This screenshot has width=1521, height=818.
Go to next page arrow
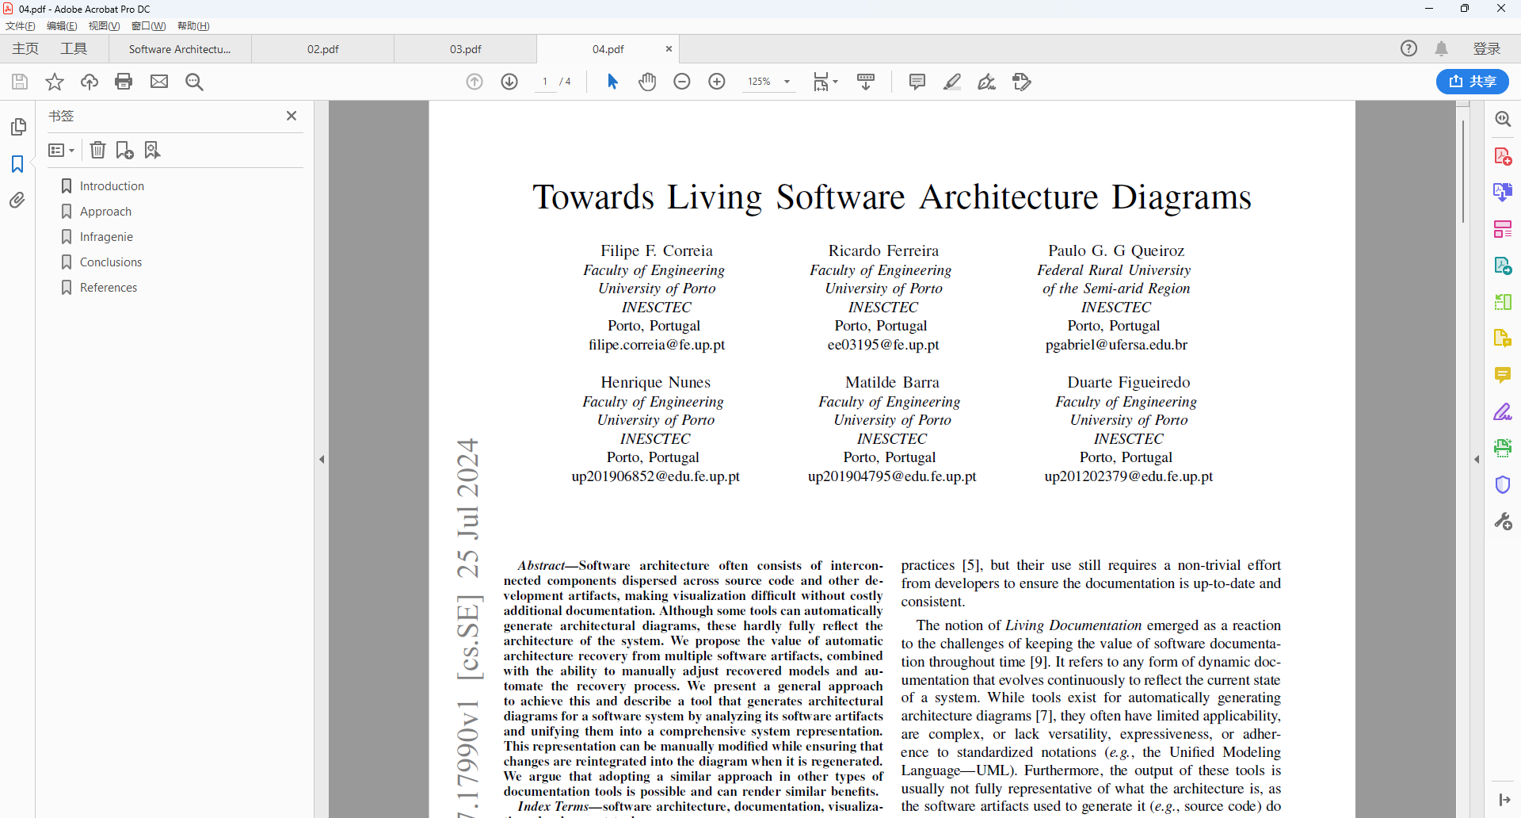click(509, 82)
